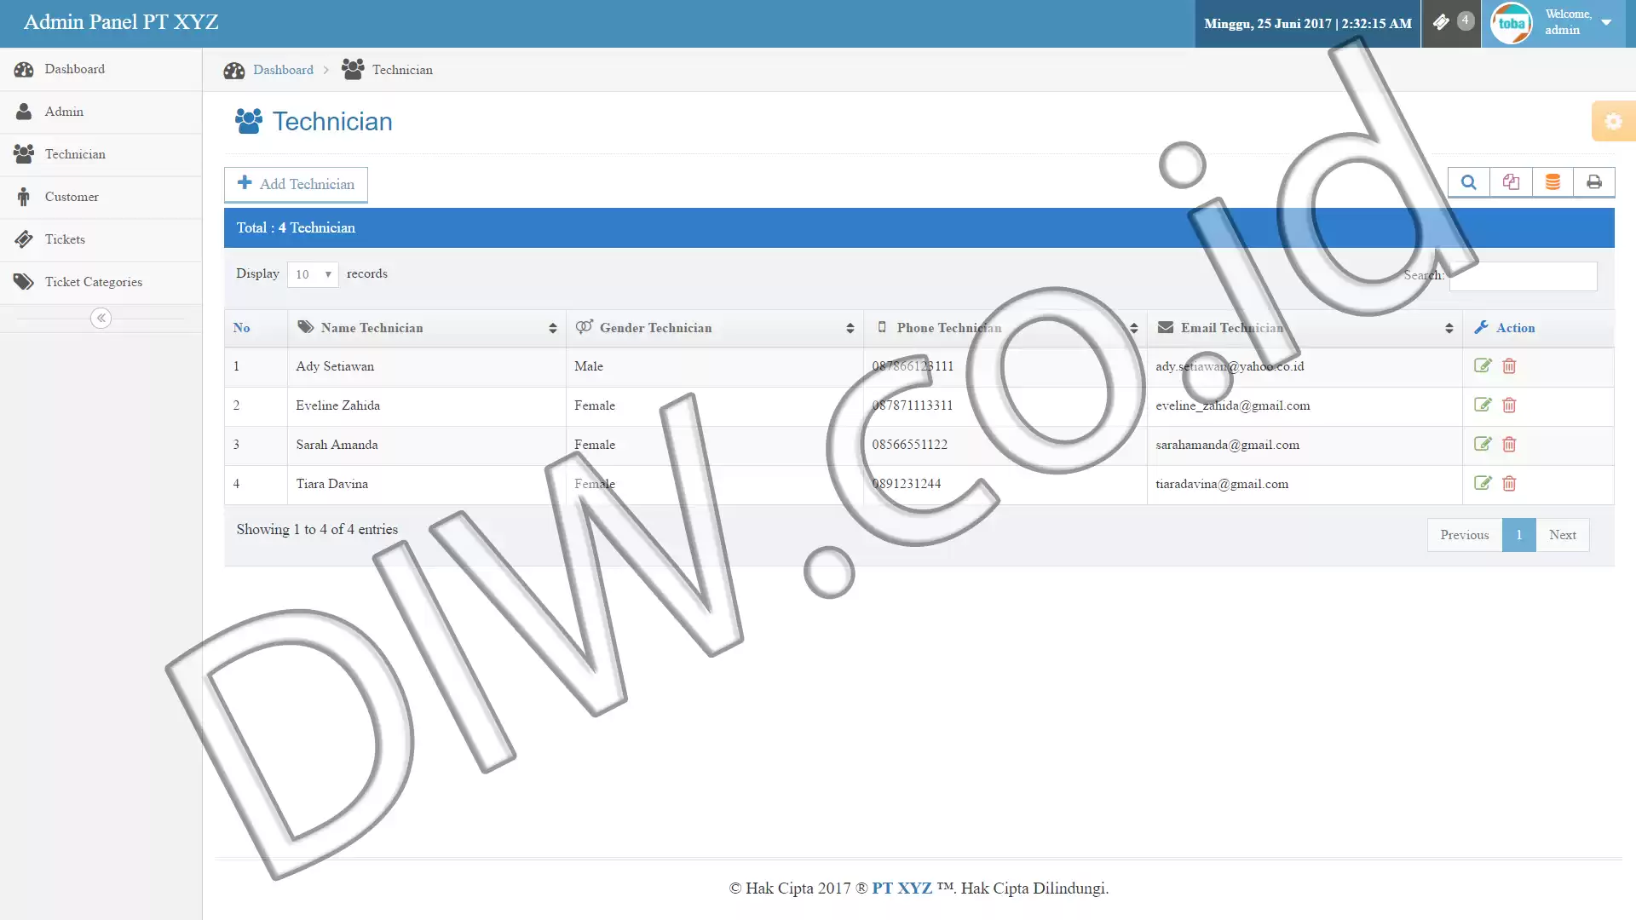Follow the Dashboard breadcrumb link
The height and width of the screenshot is (920, 1636).
pyautogui.click(x=283, y=70)
